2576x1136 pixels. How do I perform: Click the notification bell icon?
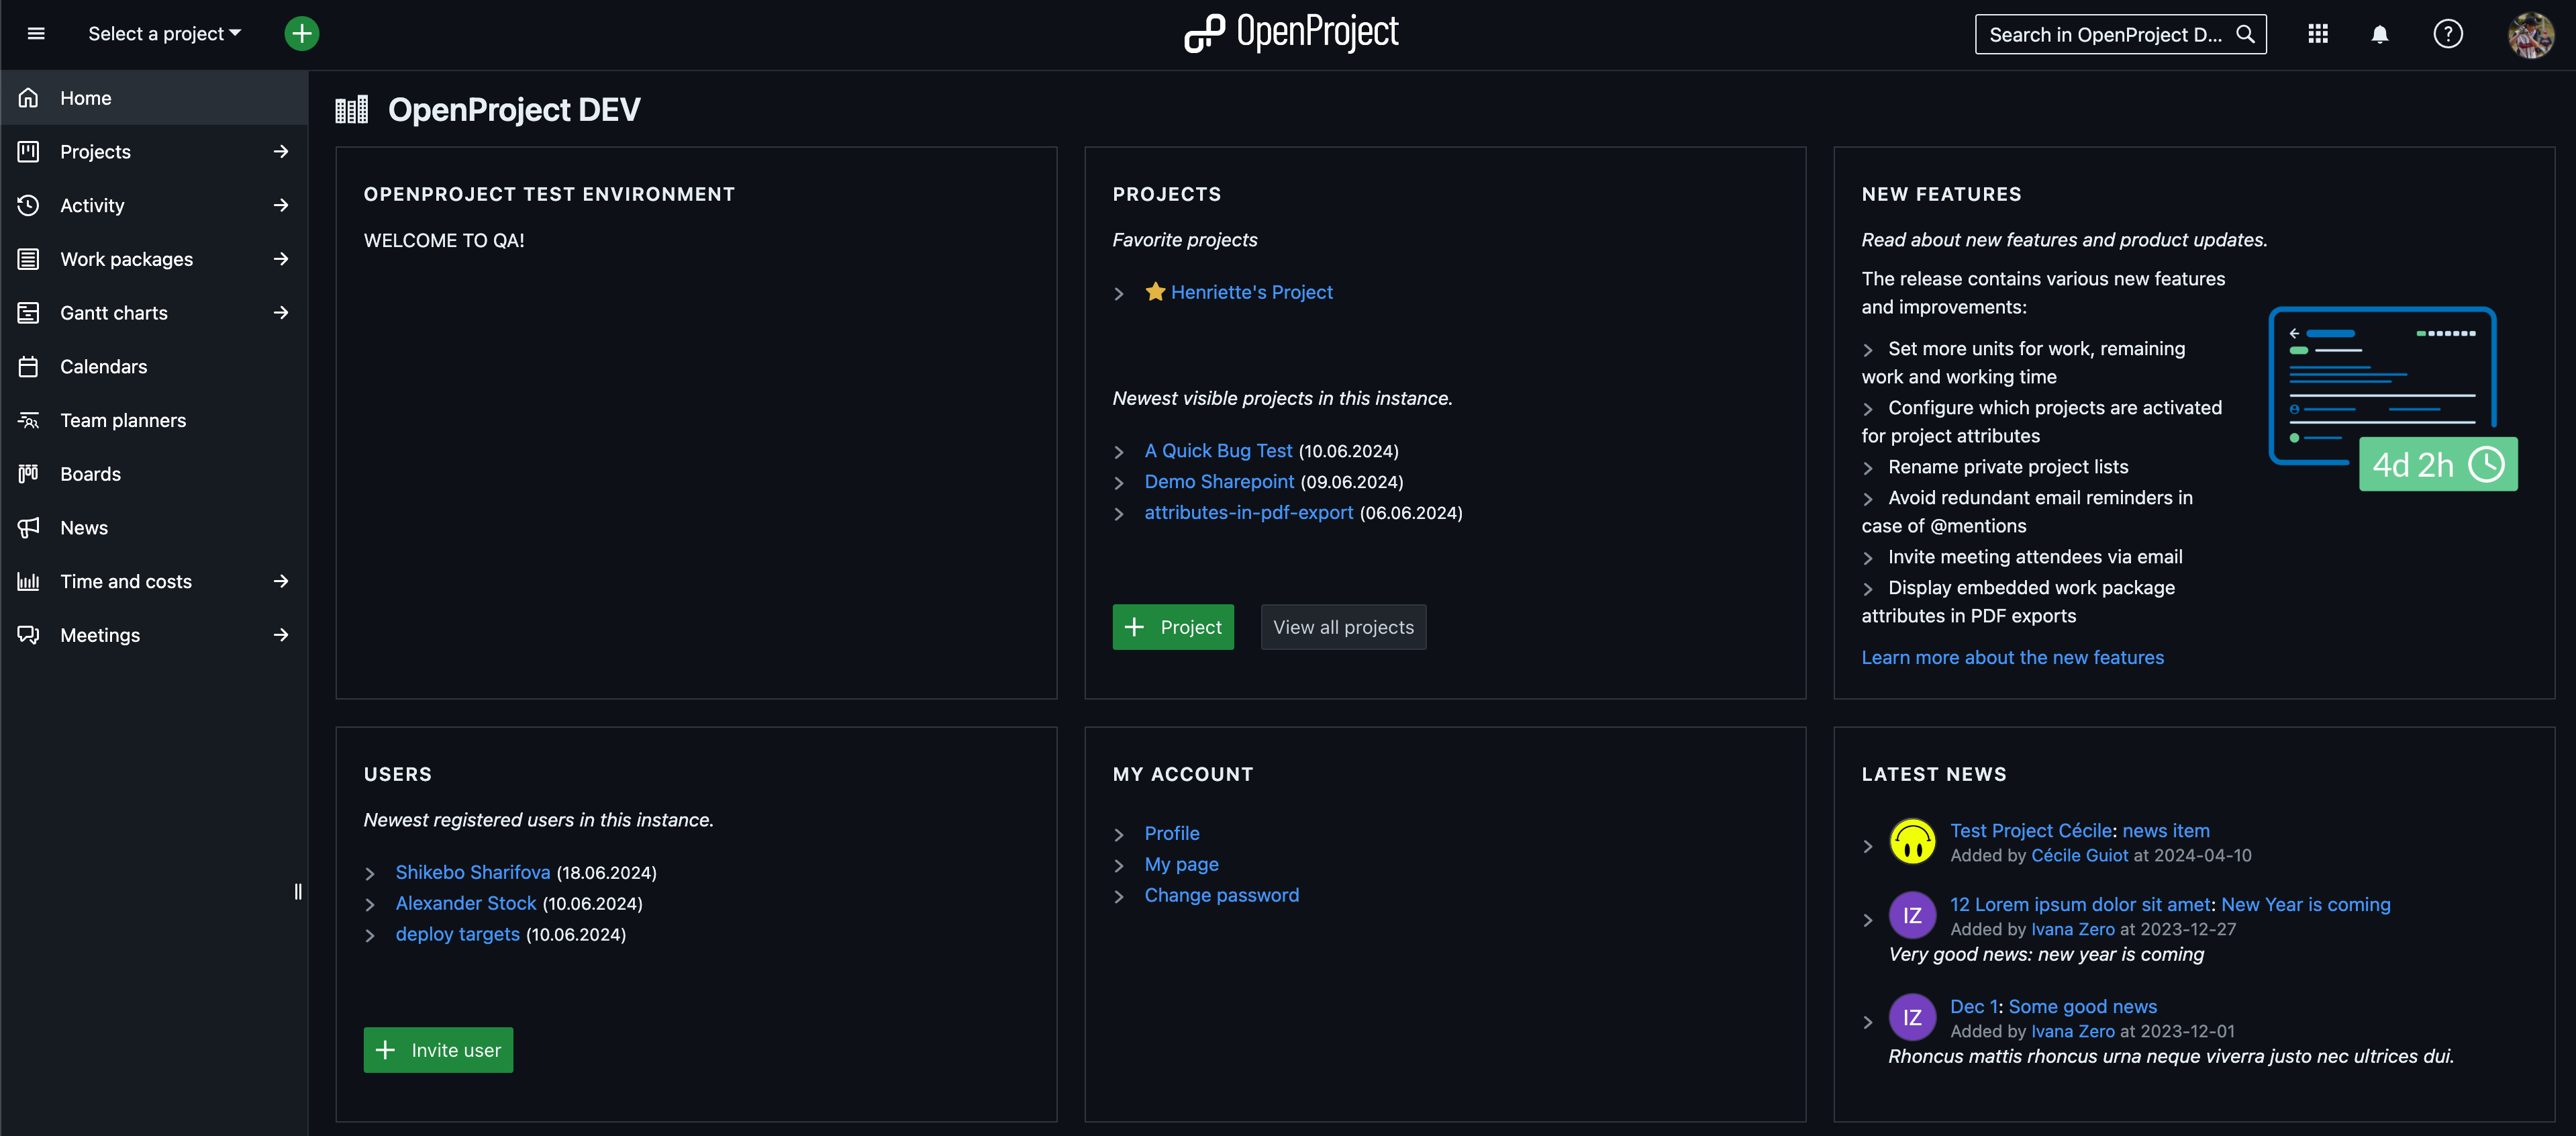point(2379,33)
